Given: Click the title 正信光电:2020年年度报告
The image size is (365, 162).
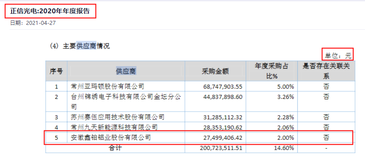Looking at the screenshot, I should click(50, 11).
